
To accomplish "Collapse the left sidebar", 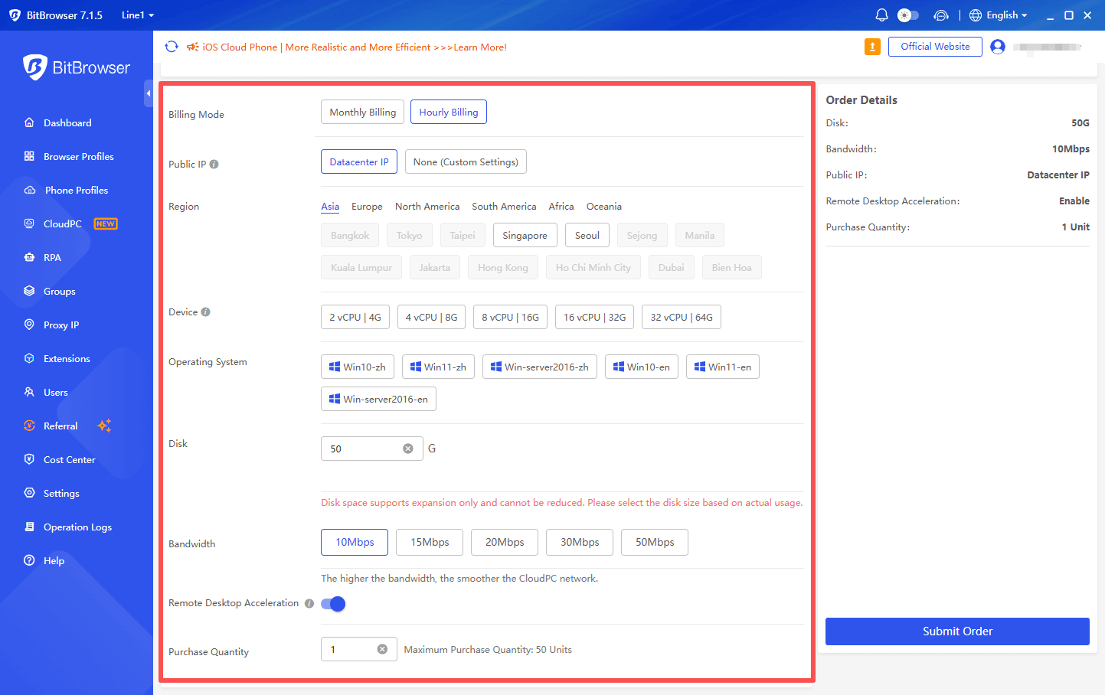I will click(148, 93).
